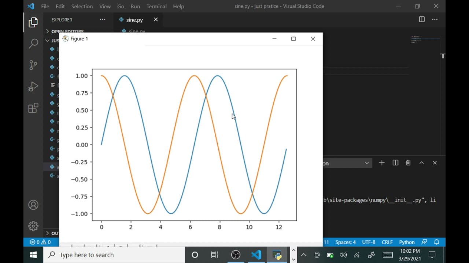Click the feedback icon in status bar
469x263 pixels.
point(424,242)
